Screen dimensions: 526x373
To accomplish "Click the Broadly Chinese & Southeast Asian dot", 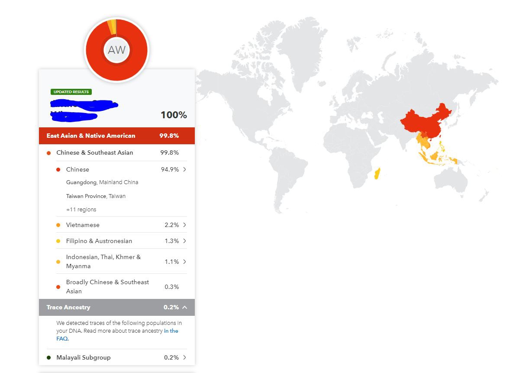I will 58,287.
